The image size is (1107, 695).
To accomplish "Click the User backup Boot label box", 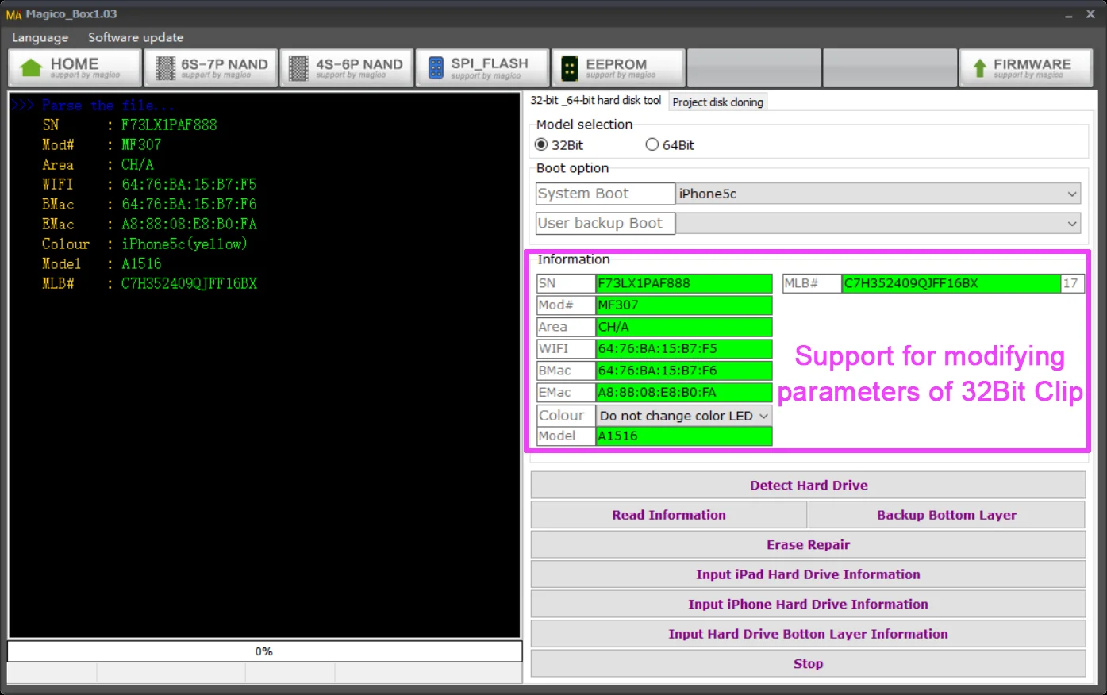I will (x=605, y=224).
